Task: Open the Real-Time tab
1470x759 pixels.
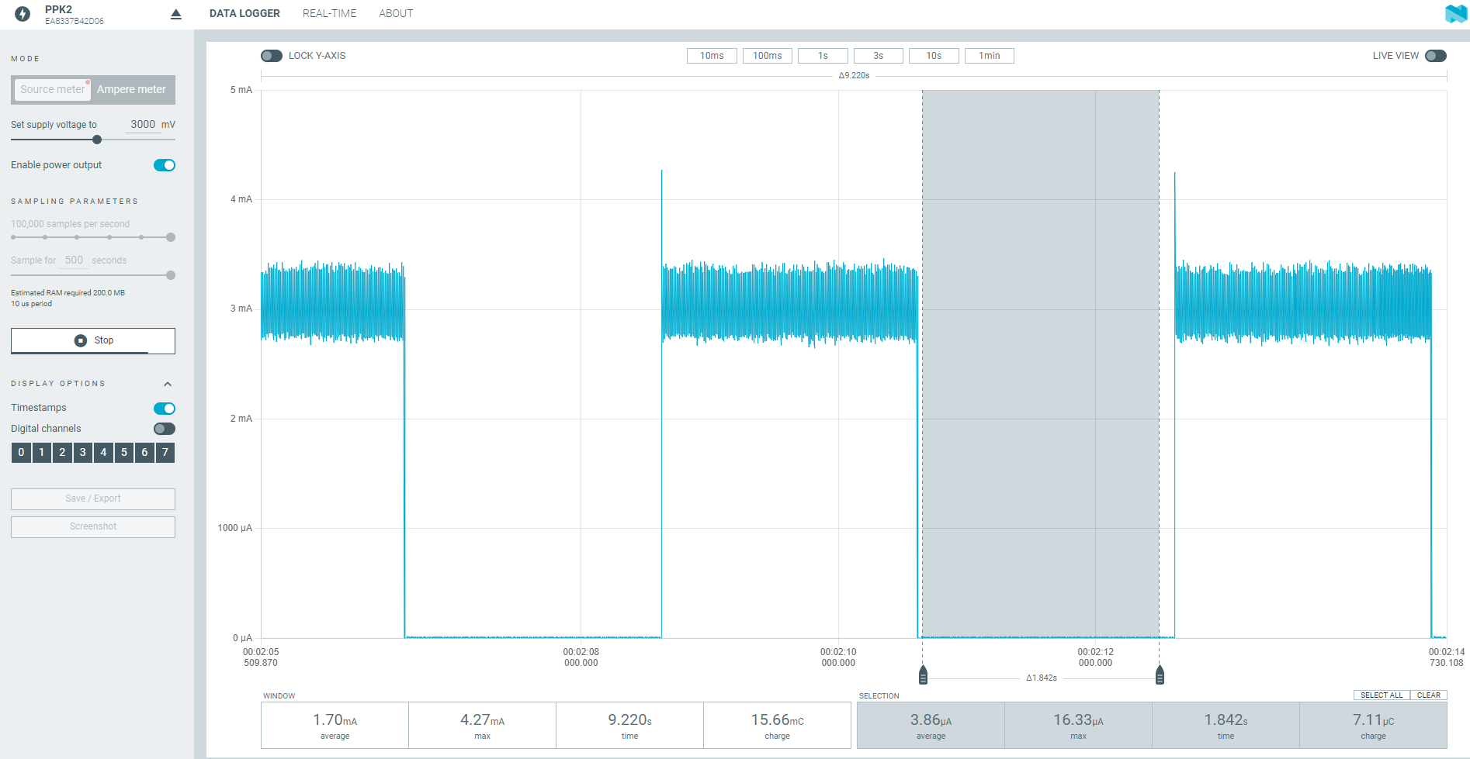Action: (329, 13)
